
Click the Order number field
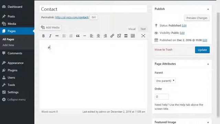162,97
